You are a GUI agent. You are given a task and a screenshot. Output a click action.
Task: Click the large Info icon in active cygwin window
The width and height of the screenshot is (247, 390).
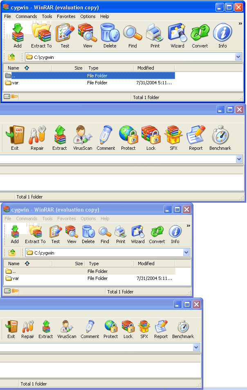pyautogui.click(x=222, y=33)
